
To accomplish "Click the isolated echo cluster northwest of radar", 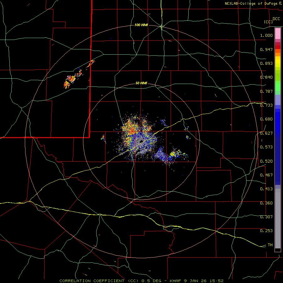I will (x=73, y=80).
